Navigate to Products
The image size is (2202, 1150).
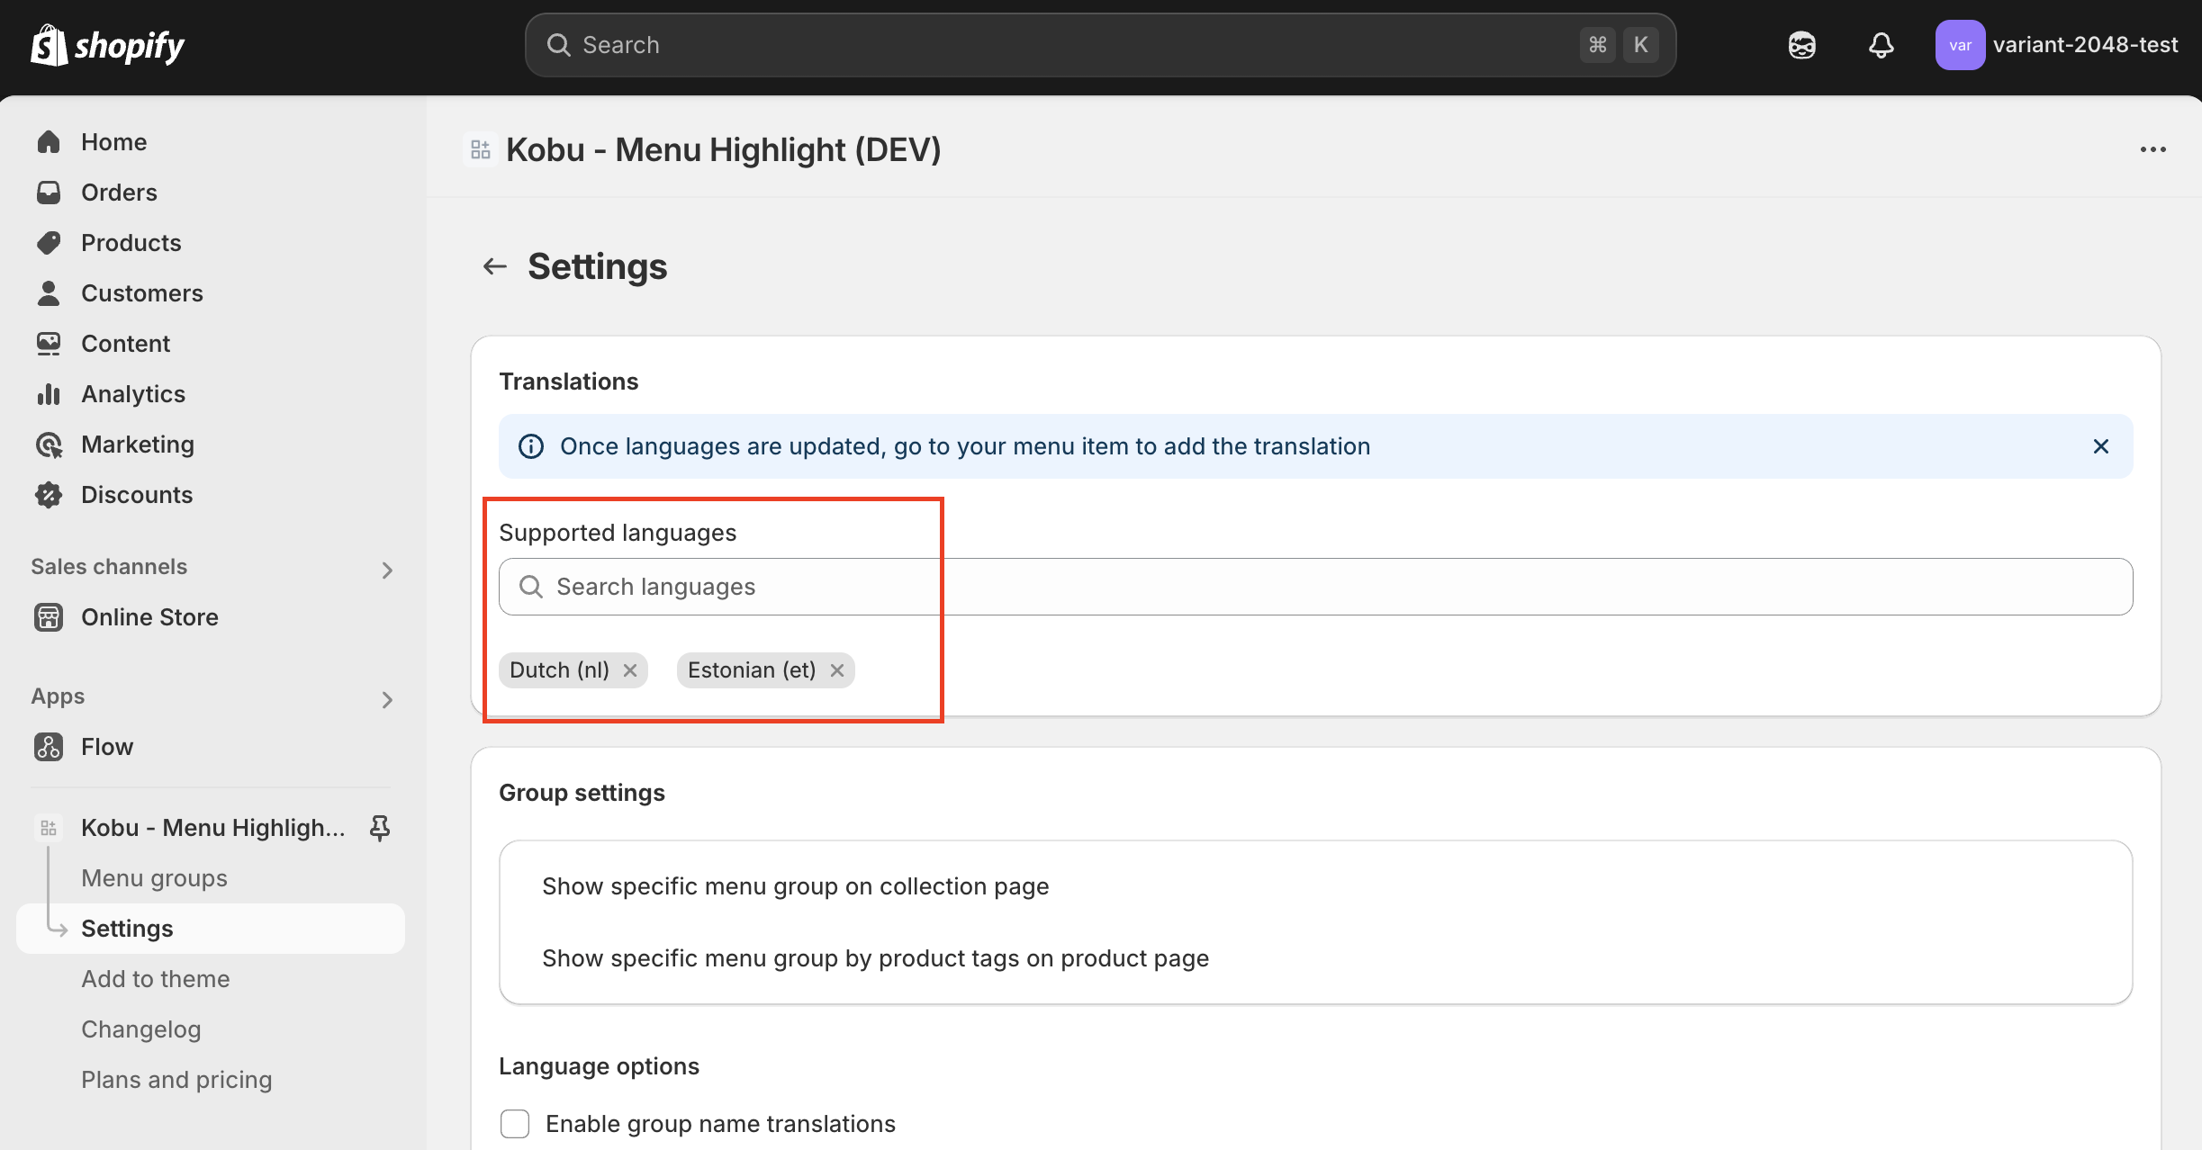click(131, 242)
